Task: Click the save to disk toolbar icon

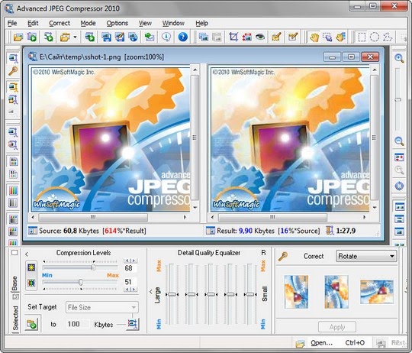Action: coord(106,37)
